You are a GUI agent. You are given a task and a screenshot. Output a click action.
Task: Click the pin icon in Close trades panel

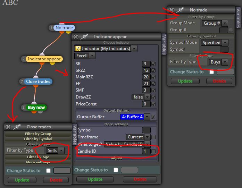pos(17,127)
